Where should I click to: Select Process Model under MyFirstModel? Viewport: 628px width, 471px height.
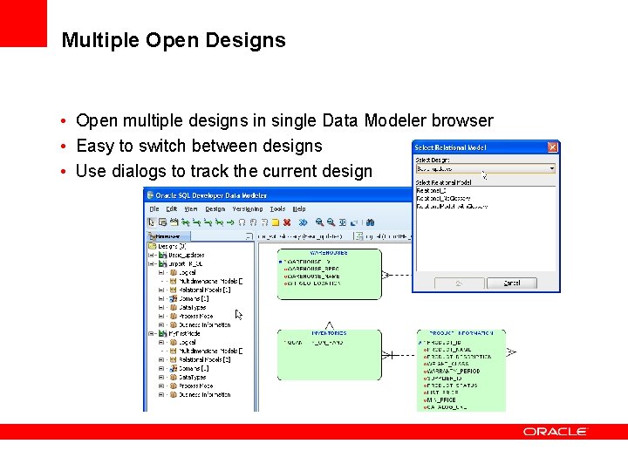[x=196, y=386]
